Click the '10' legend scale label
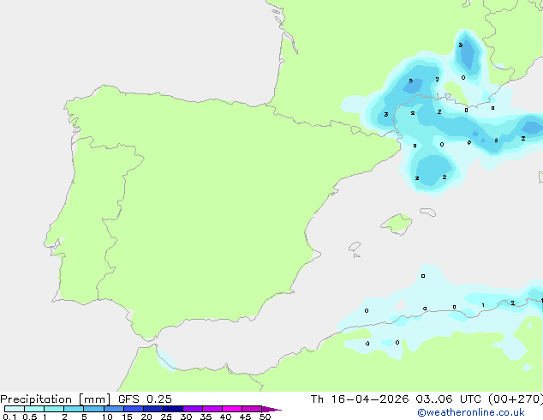The width and height of the screenshot is (543, 420). click(x=107, y=417)
